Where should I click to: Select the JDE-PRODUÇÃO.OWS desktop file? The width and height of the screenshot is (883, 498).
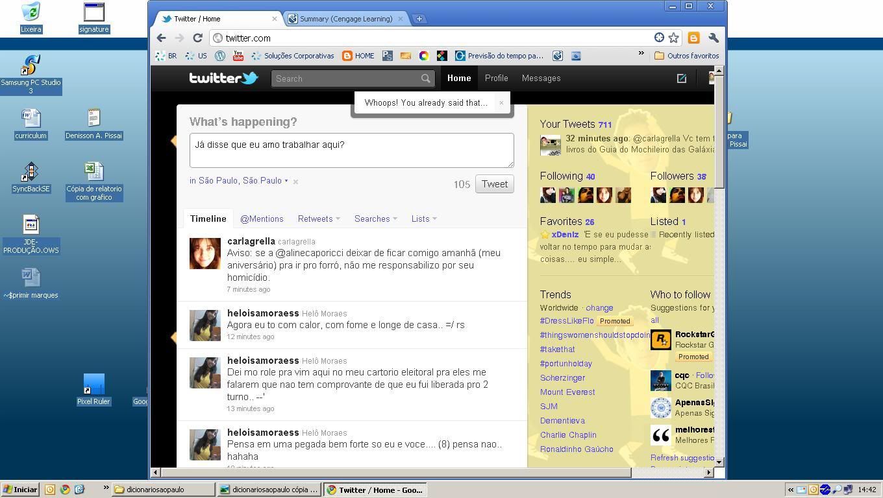coord(31,234)
